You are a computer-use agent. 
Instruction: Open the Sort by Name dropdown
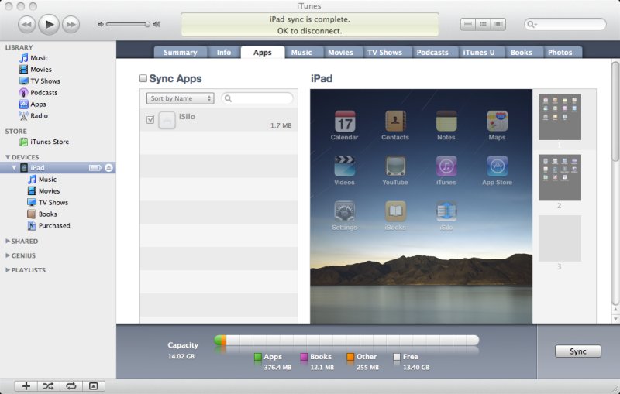tap(181, 98)
